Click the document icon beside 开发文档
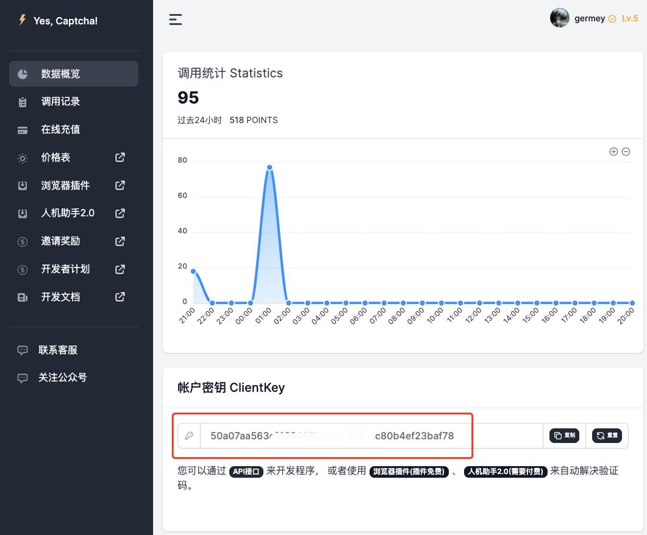 23,297
